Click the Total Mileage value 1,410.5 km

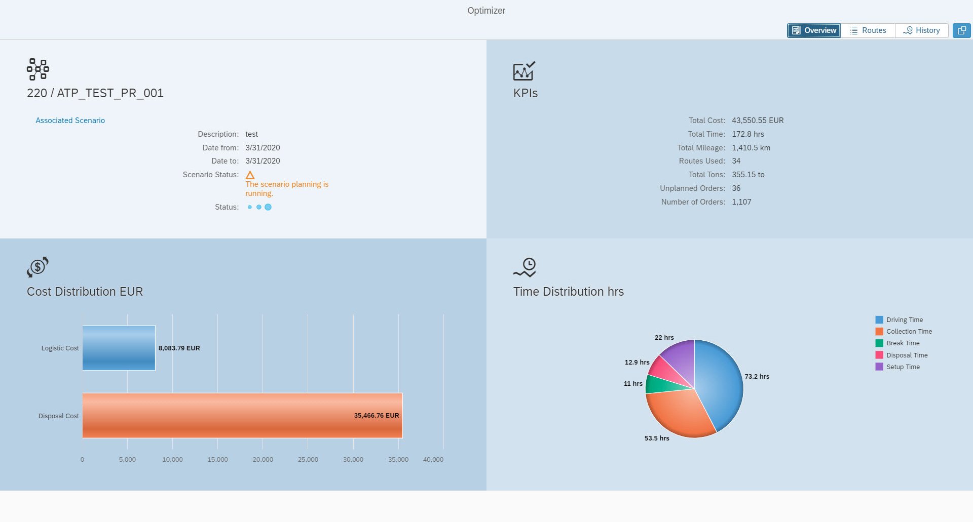coord(751,148)
